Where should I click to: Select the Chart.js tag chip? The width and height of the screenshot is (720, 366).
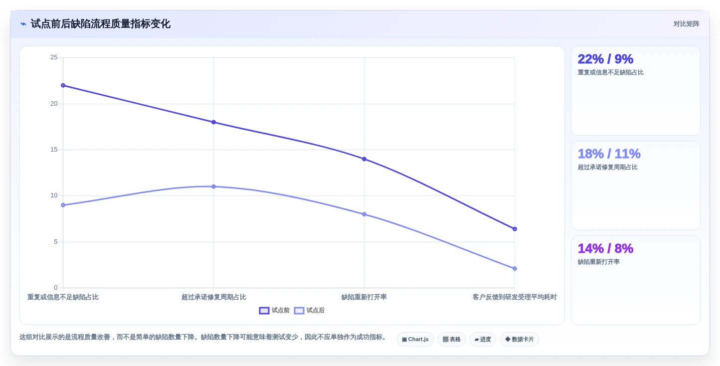(415, 340)
